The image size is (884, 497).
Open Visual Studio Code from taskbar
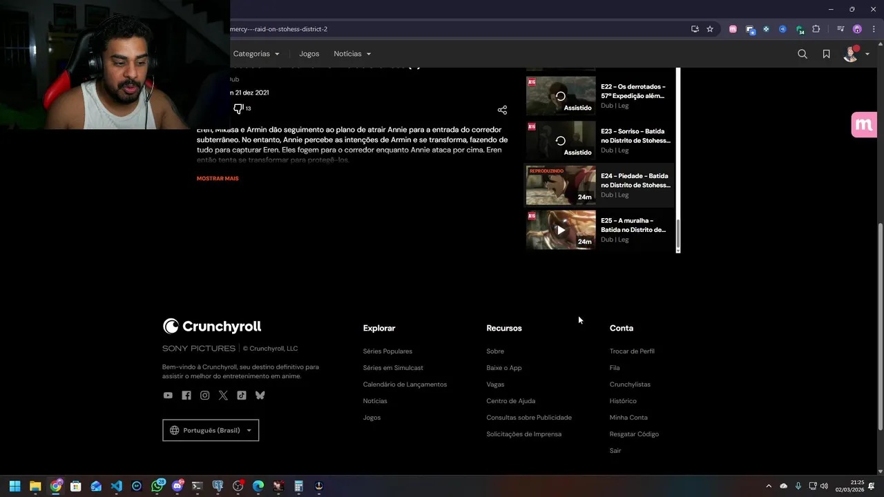[x=116, y=486]
